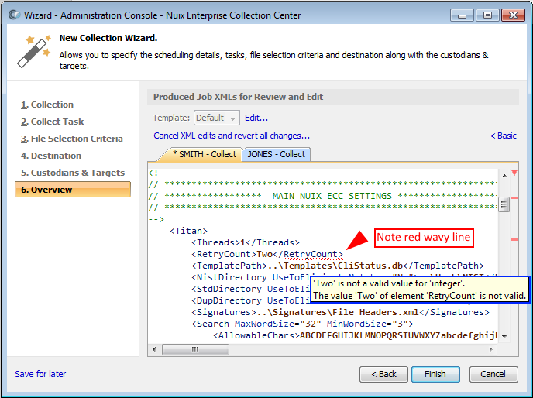Click the horizontal scrollbar thumb
This screenshot has width=533, height=398.
[x=195, y=349]
